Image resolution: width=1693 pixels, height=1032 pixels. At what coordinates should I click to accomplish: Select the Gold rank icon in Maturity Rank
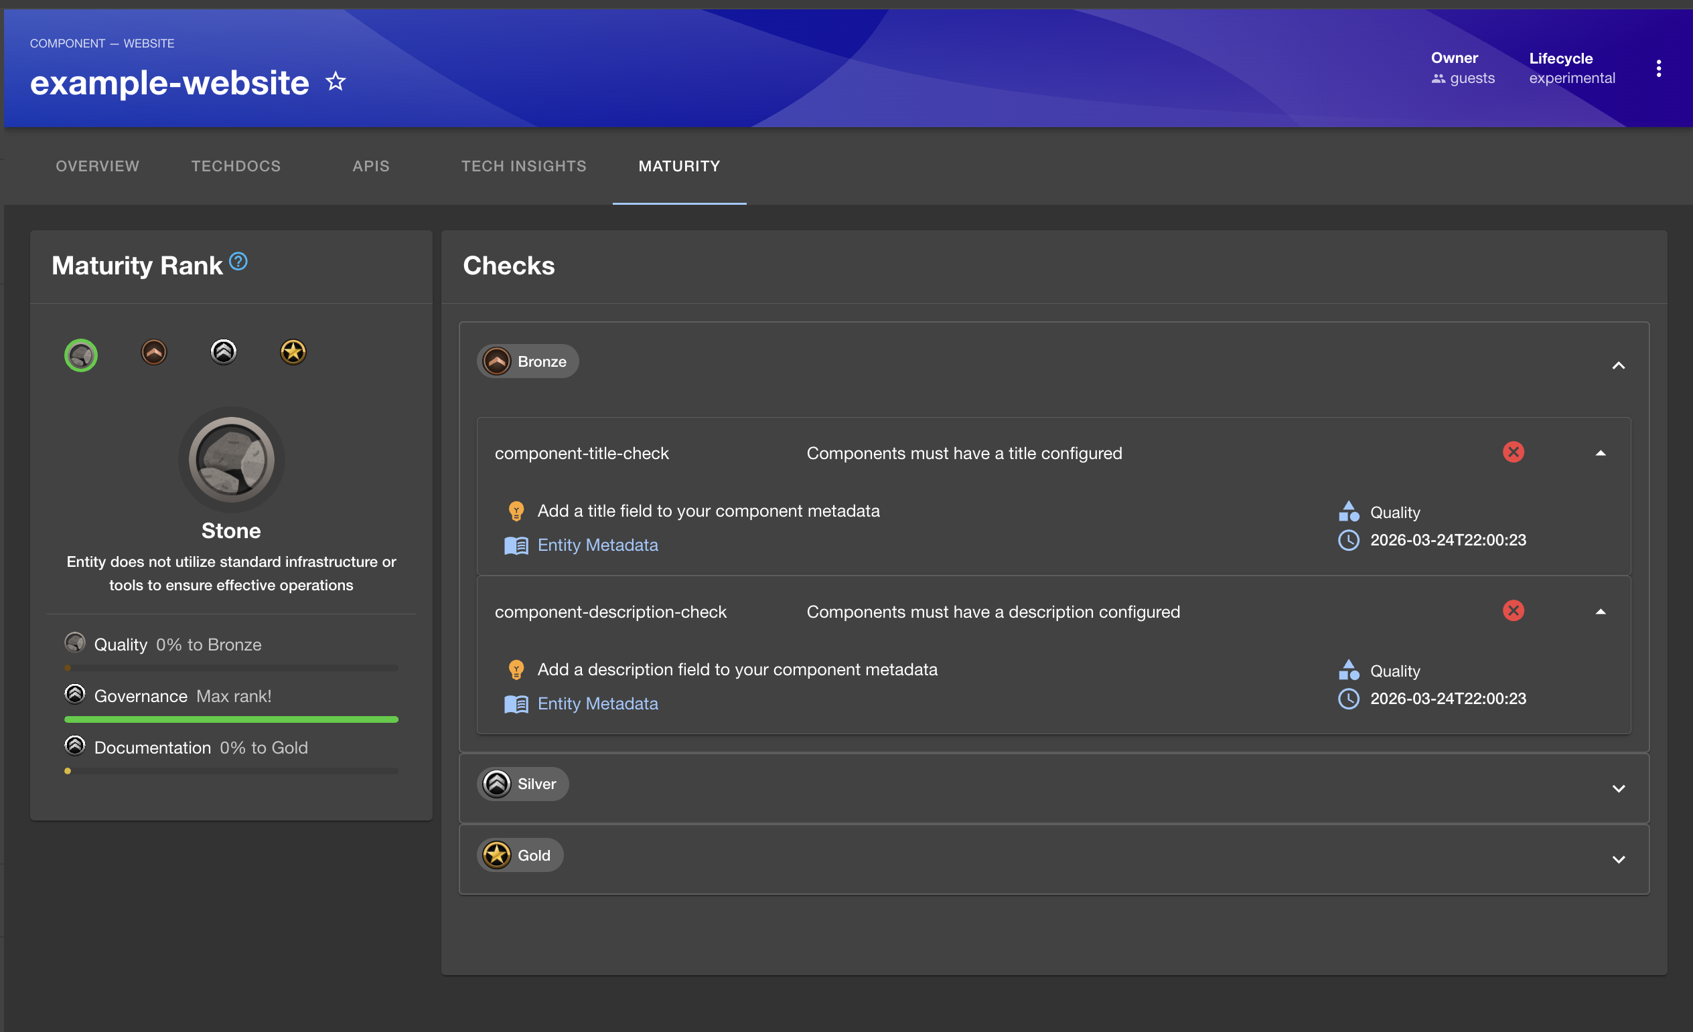click(292, 351)
